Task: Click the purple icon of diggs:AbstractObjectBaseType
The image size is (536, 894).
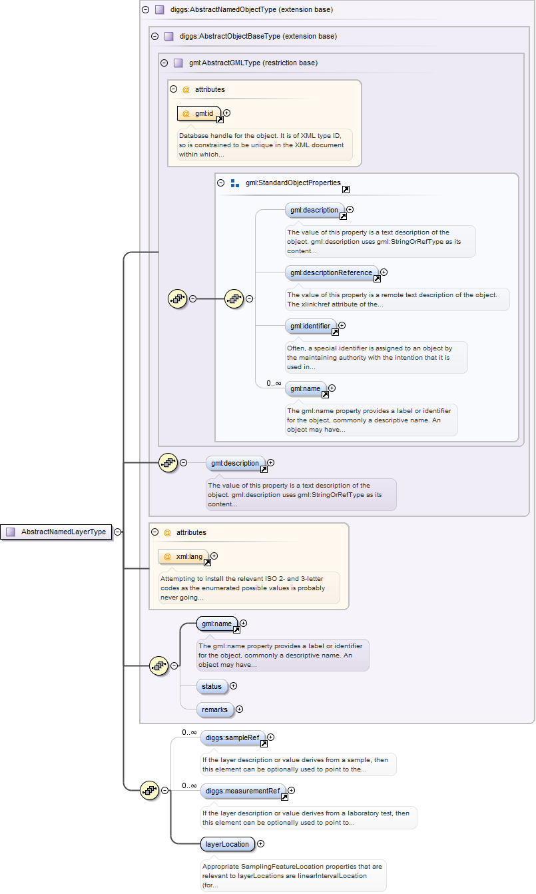Action: tap(169, 36)
